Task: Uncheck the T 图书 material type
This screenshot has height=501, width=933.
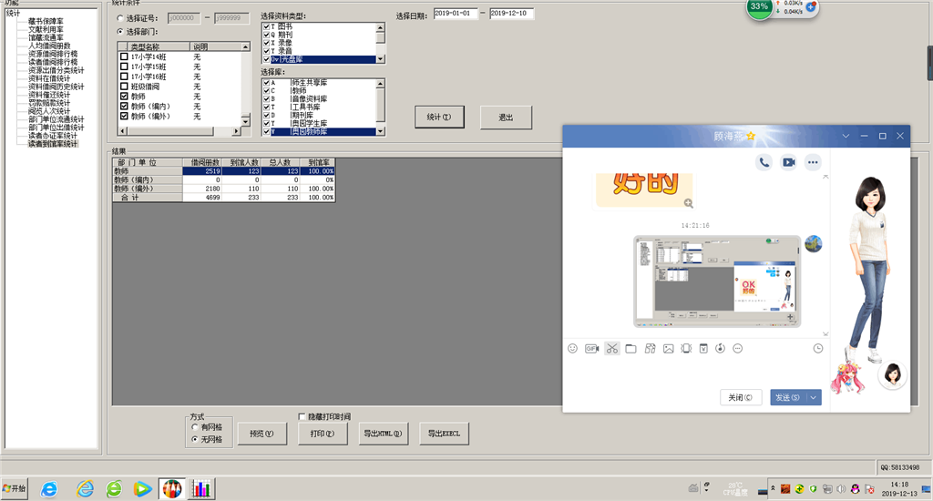Action: click(267, 26)
